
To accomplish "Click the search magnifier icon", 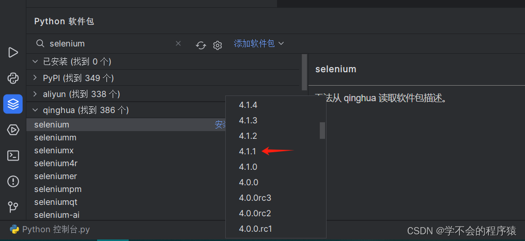I will [x=40, y=43].
